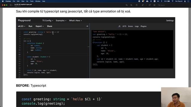Open the Preview application menu

[x=8, y=1]
